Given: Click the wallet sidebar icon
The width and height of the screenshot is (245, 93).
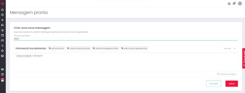Looking at the screenshot, I should tap(3, 35).
